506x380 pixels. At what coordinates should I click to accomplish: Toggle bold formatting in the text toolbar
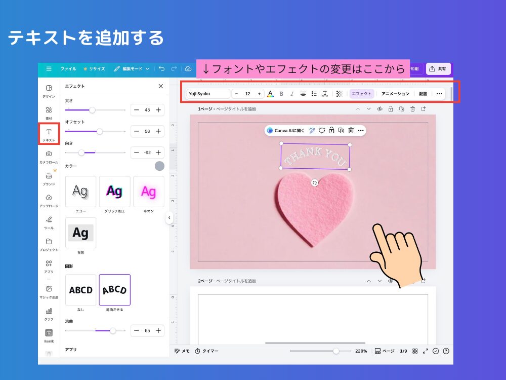tap(281, 94)
